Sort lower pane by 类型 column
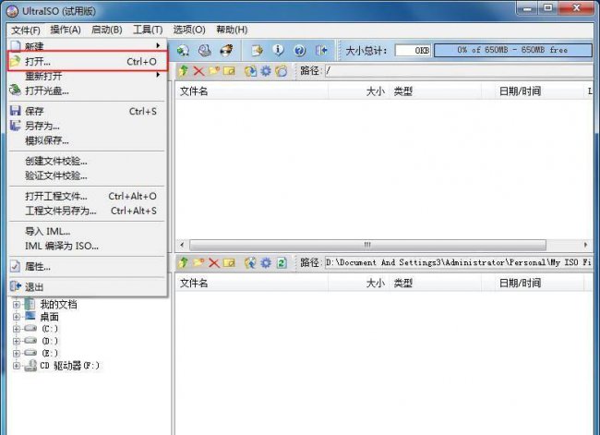Screen dimensions: 600x435 coord(435,283)
